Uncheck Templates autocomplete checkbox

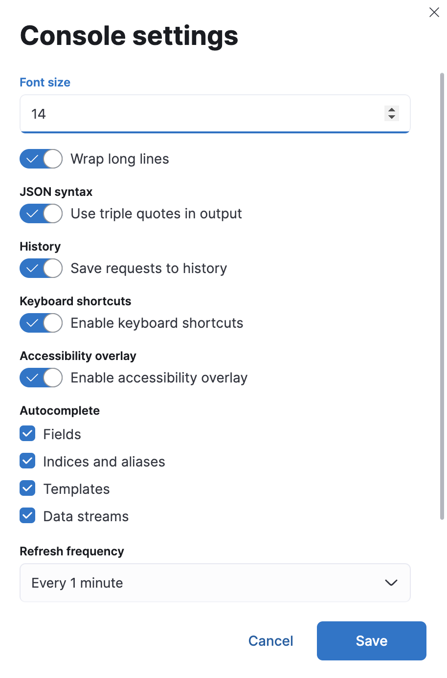27,488
